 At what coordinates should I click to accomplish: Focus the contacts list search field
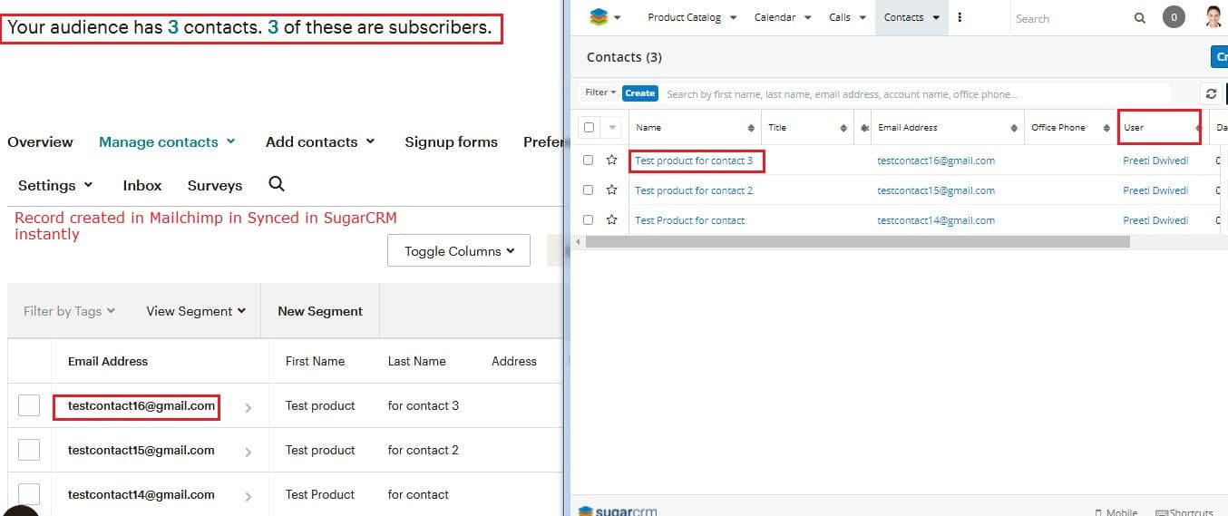click(x=916, y=93)
